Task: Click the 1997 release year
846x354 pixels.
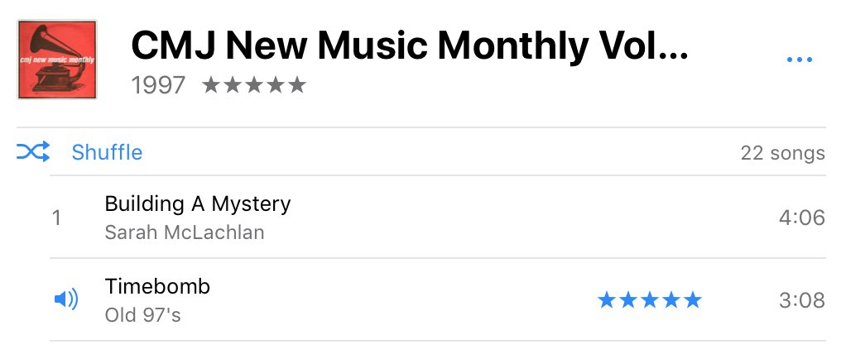Action: [158, 85]
